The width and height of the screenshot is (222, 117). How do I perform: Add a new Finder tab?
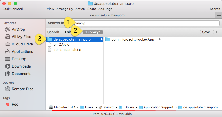(x=219, y=15)
